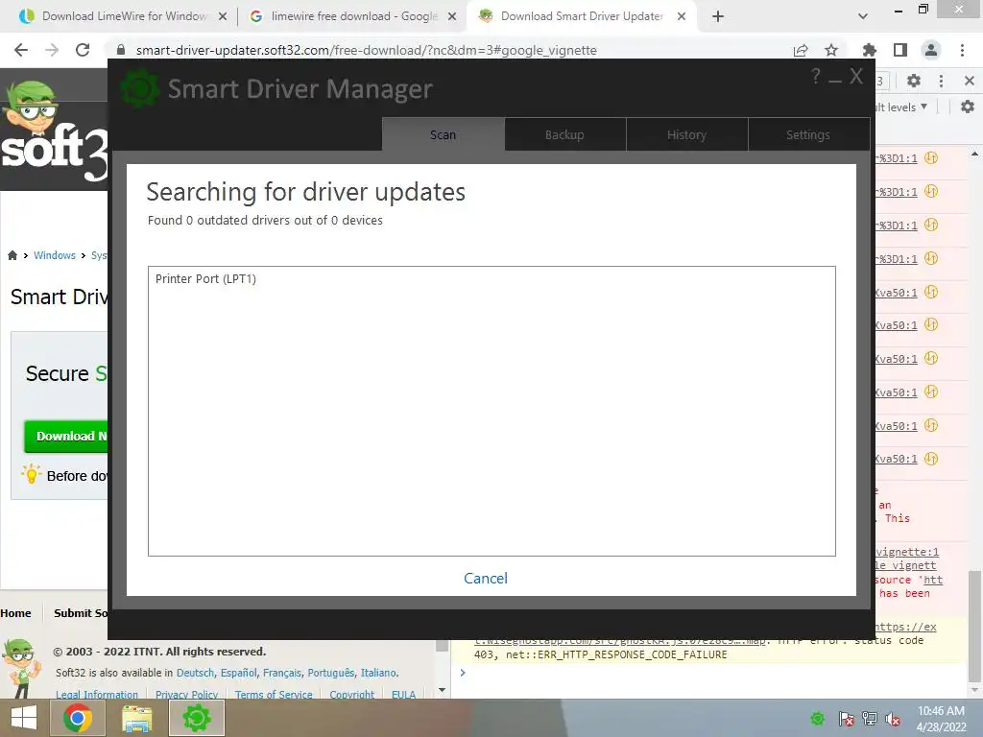Open the Chrome profile avatar
This screenshot has height=737, width=983.
(931, 50)
